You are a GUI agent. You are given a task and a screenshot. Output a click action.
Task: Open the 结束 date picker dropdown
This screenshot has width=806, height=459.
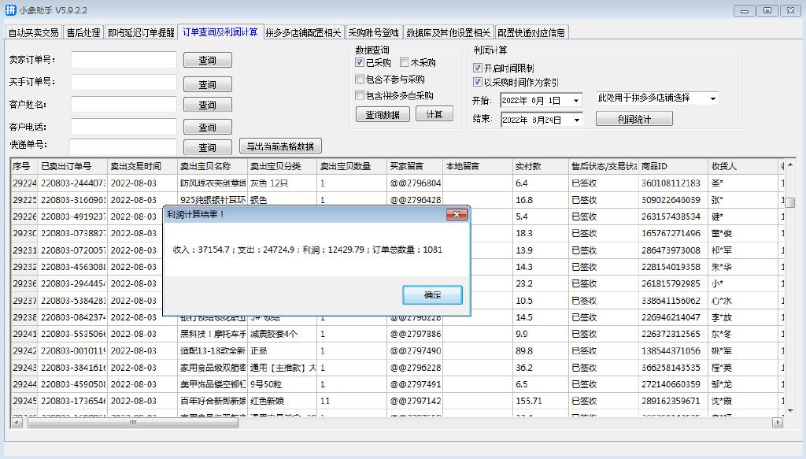[576, 120]
